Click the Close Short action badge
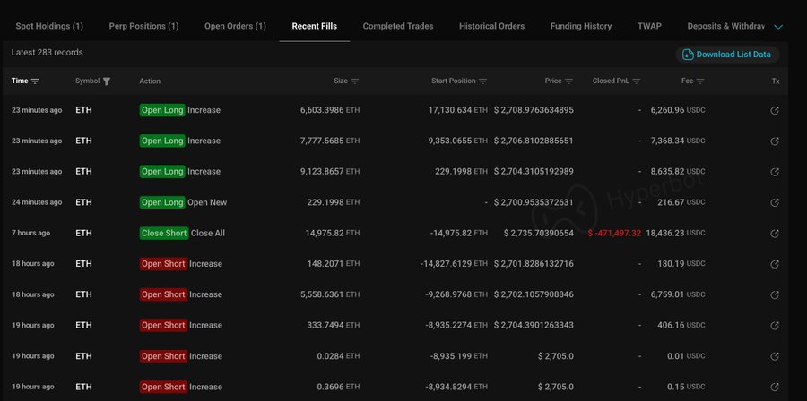This screenshot has height=401, width=807. point(164,233)
